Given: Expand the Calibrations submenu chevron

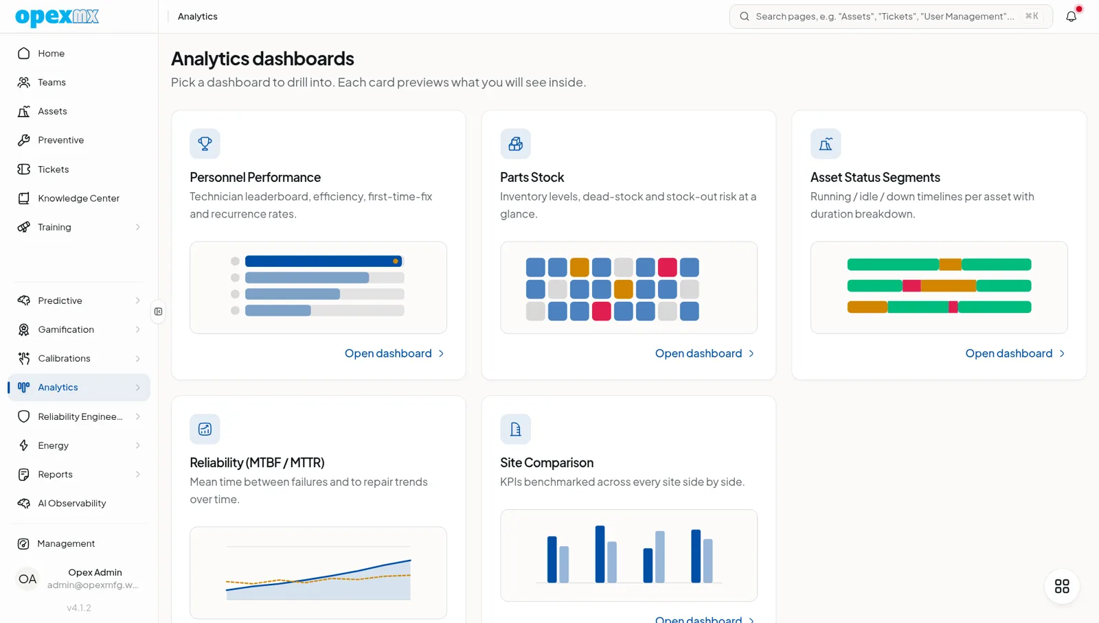Looking at the screenshot, I should coord(138,358).
